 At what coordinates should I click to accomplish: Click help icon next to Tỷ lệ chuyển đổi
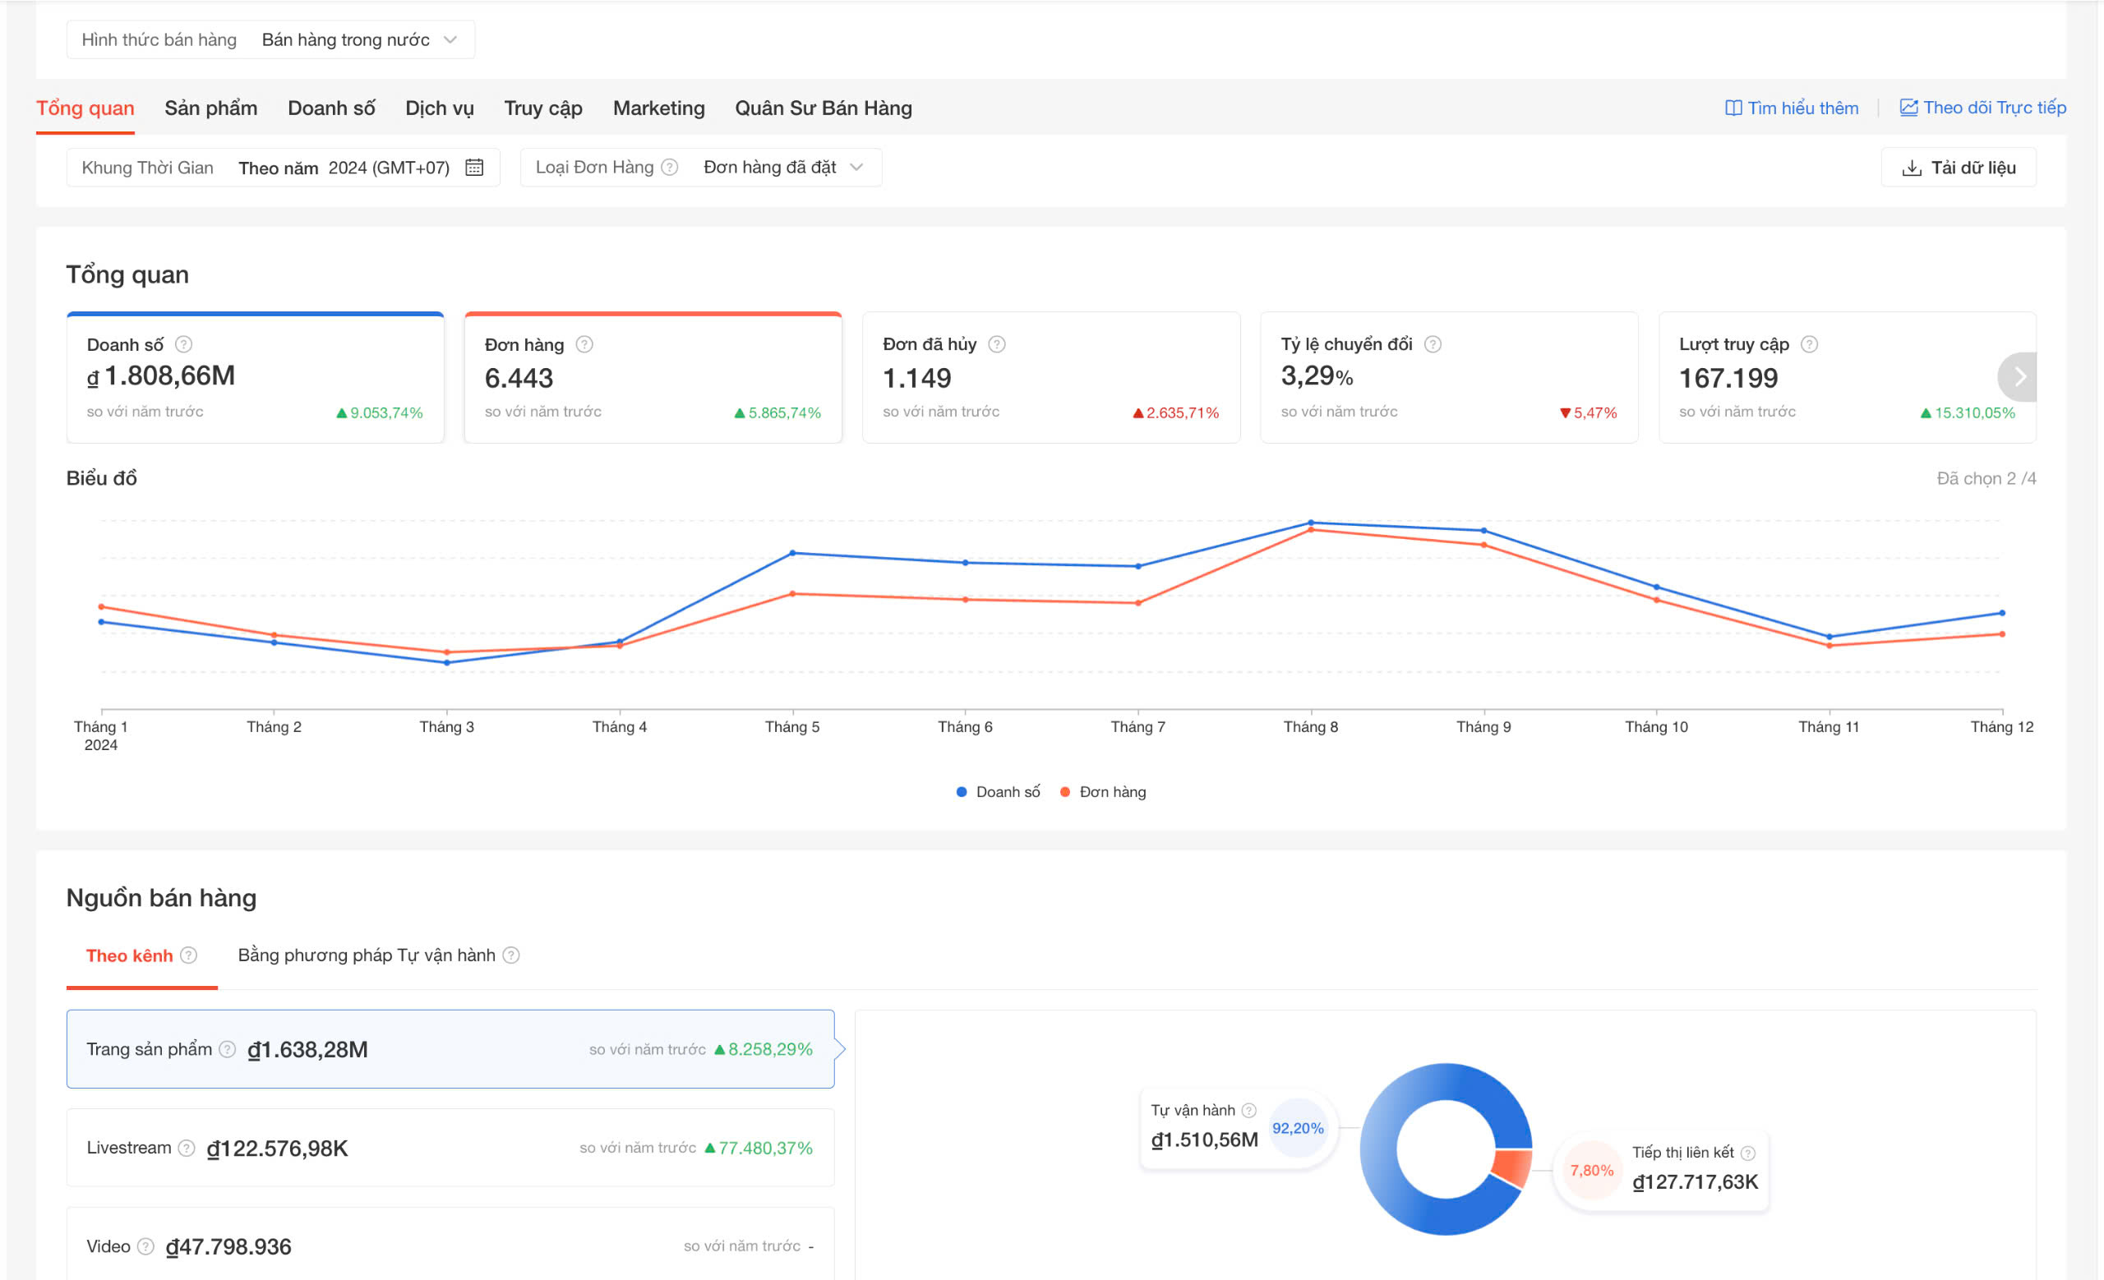(x=1433, y=344)
